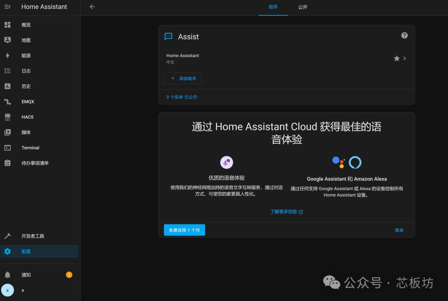Click the 添加助手 button
This screenshot has width=448, height=301.
183,78
